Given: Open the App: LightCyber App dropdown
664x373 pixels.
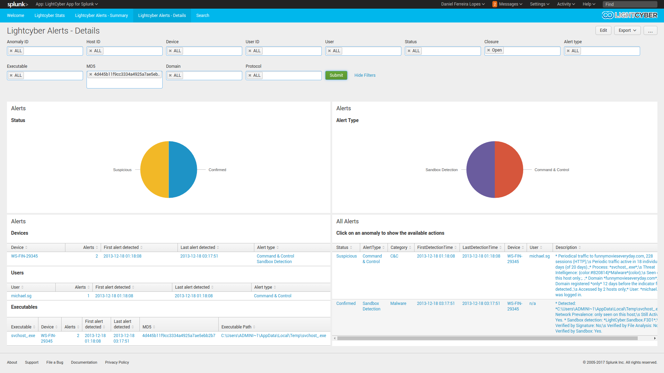Looking at the screenshot, I should (67, 4).
